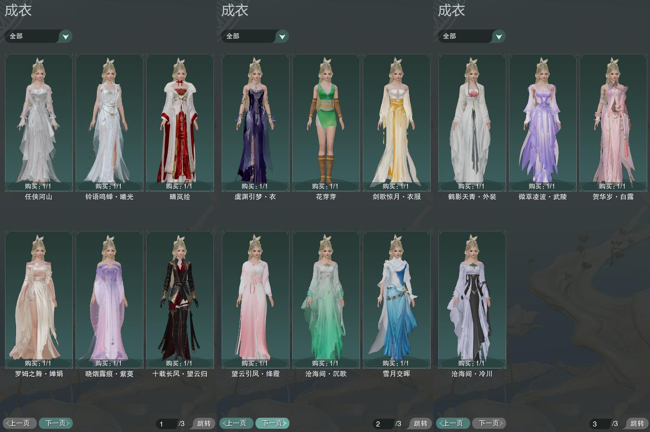
Task: Click 下一页 on the page 2 panel
Action: coord(272,423)
